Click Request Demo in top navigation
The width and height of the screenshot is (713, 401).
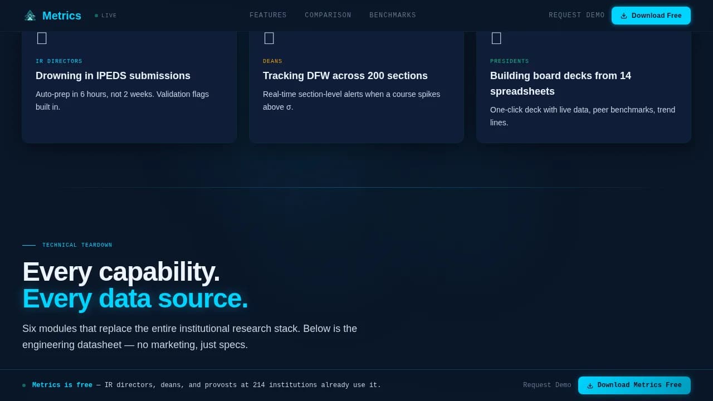pos(577,15)
